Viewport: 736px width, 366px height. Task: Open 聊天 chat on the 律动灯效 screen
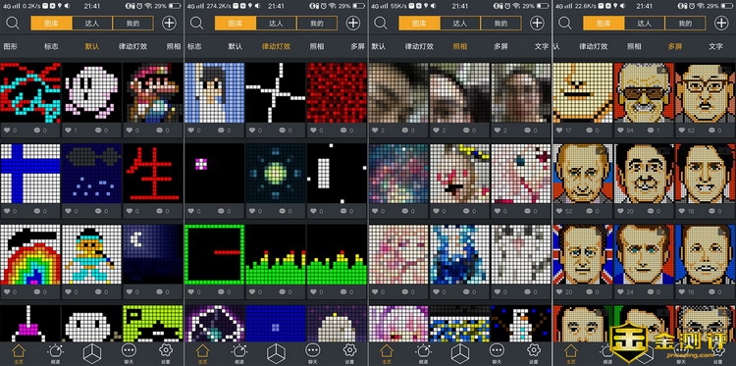pyautogui.click(x=313, y=354)
